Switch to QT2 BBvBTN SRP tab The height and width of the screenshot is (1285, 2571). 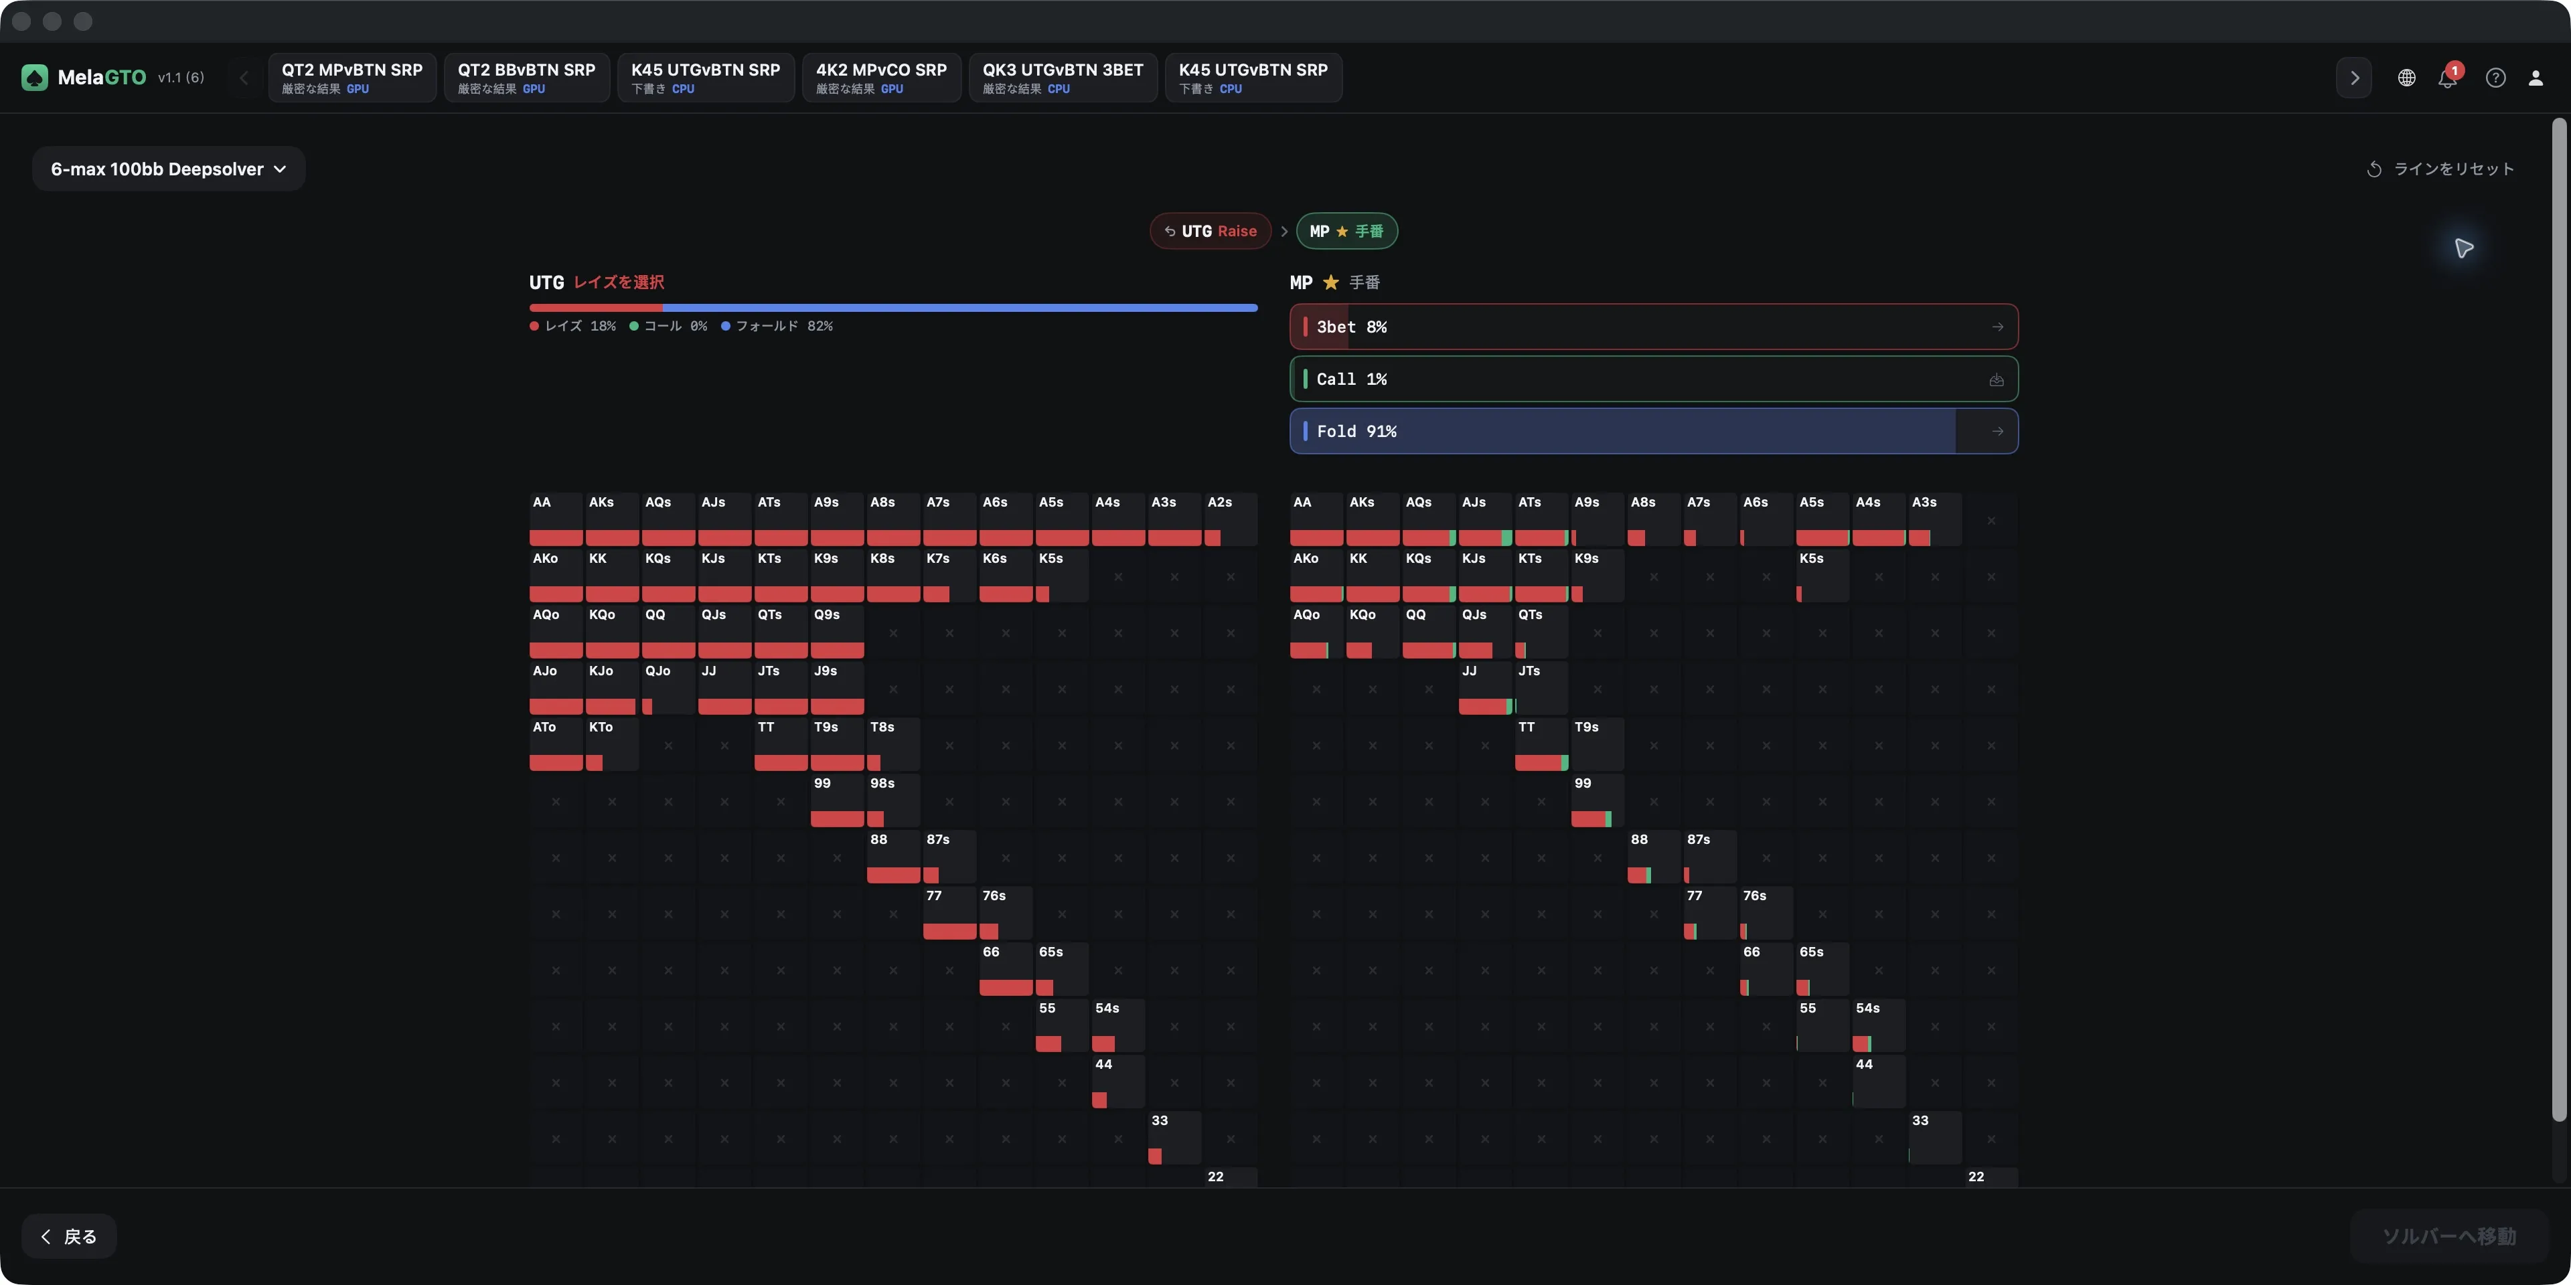(x=526, y=78)
